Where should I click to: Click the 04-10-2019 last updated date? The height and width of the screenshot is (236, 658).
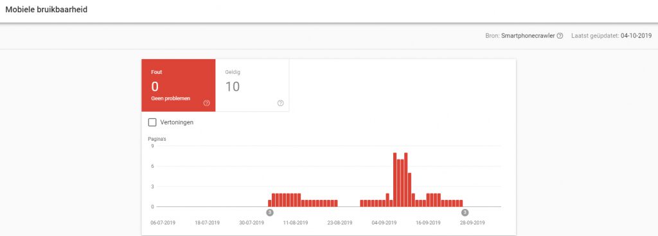[x=636, y=36]
